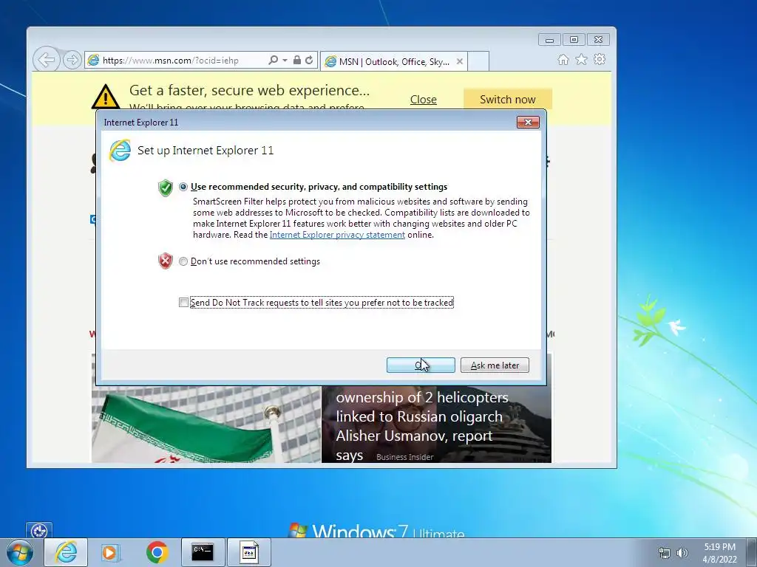Image resolution: width=757 pixels, height=567 pixels.
Task: Close the Internet Explorer 11 setup dialog
Action: click(x=528, y=123)
